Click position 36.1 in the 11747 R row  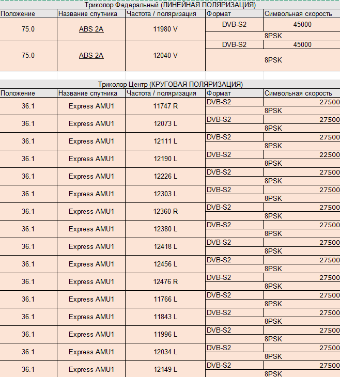click(x=28, y=106)
